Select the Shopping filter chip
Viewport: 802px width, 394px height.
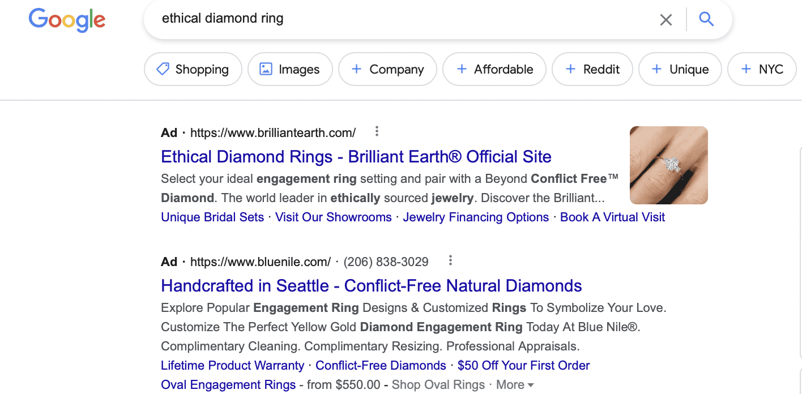pyautogui.click(x=193, y=69)
